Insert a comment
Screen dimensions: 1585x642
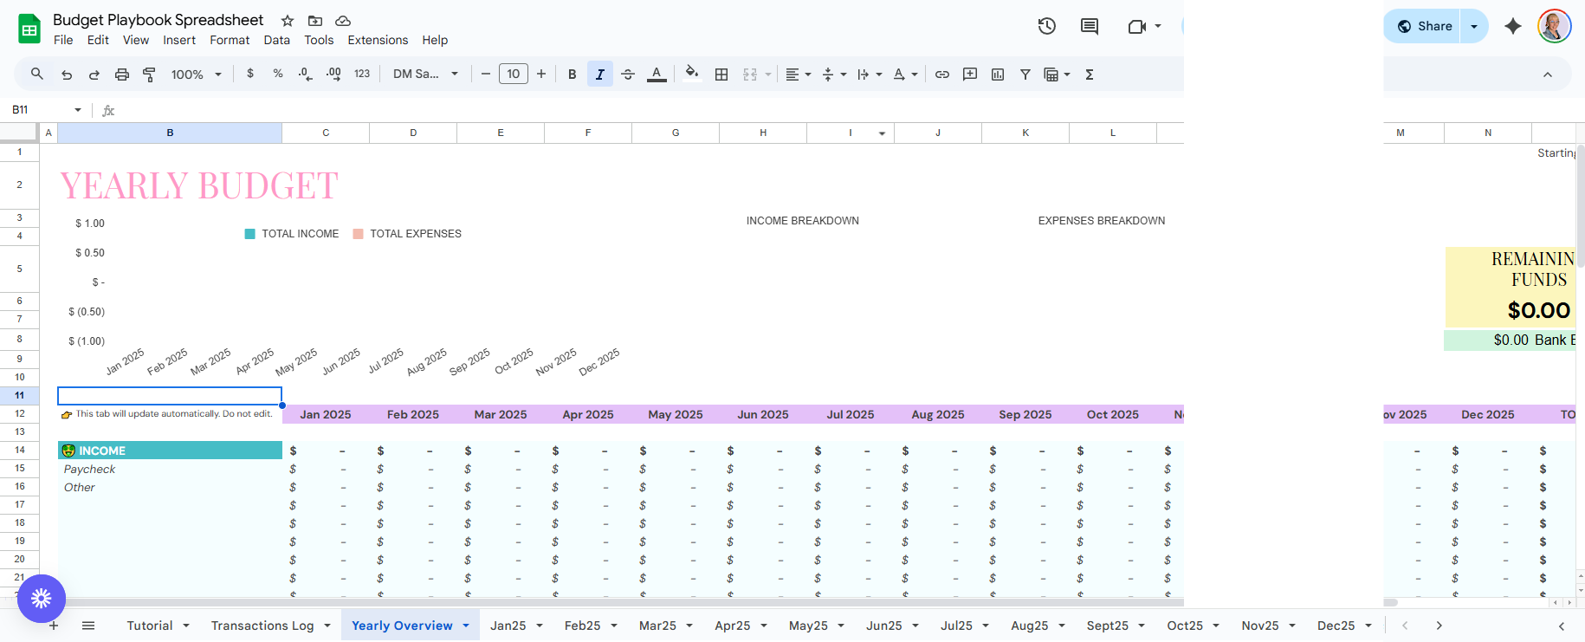(970, 75)
